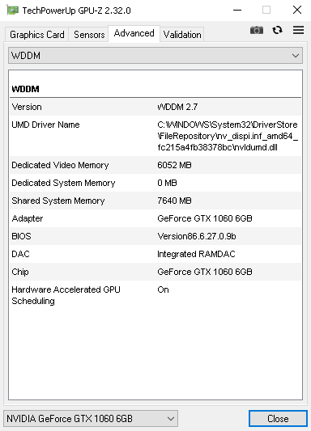
Task: Select the Hardware Accelerated GPU Scheduling row
Action: (x=155, y=295)
